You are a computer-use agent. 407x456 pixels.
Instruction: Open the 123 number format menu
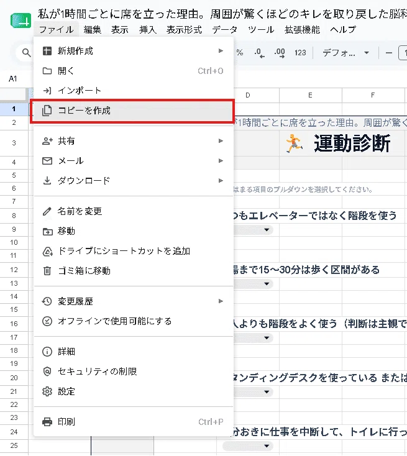[300, 53]
